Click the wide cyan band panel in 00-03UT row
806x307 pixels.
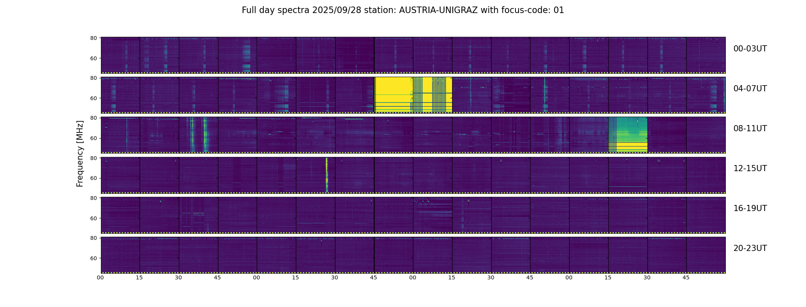pos(238,55)
